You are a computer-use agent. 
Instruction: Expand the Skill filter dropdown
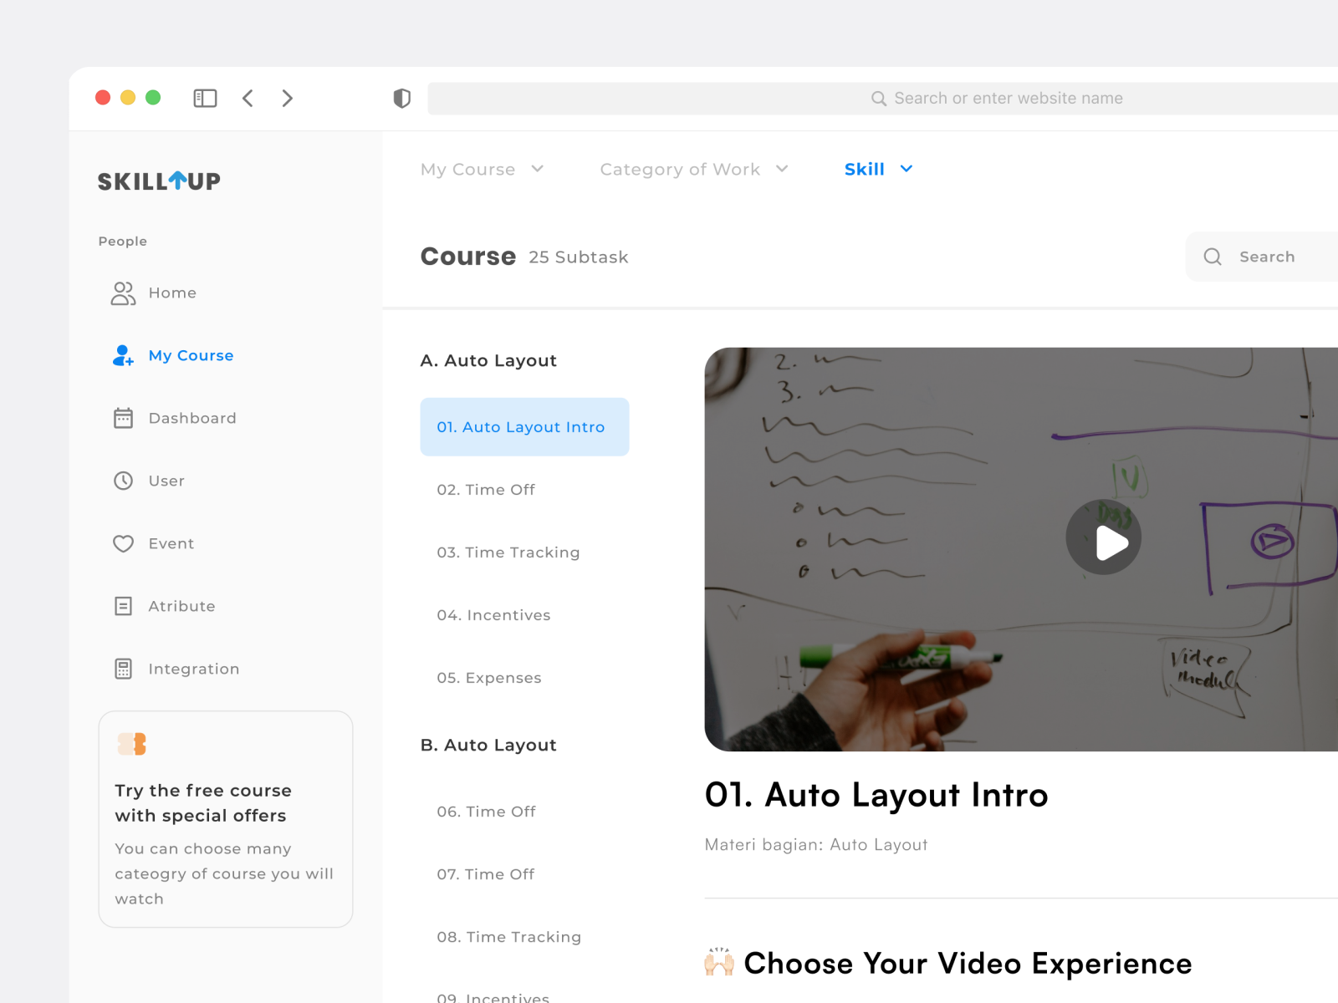click(877, 169)
